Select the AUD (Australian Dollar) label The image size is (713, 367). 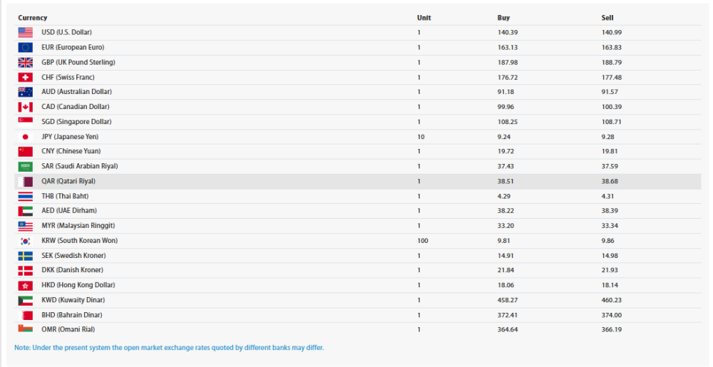[76, 92]
